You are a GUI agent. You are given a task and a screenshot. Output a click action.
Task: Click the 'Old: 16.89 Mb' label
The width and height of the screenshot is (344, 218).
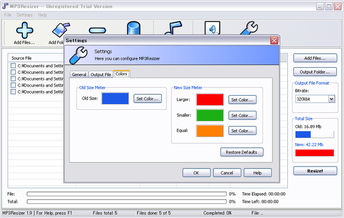tap(308, 126)
